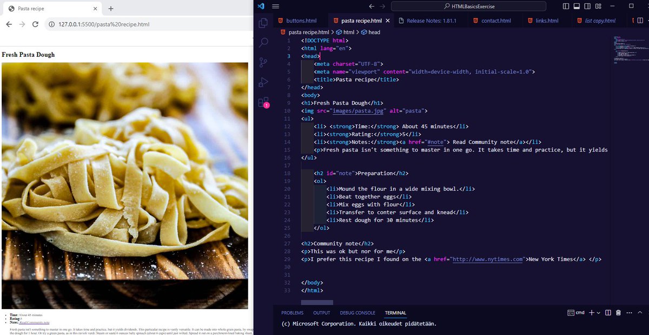
Task: Close the Pasta recipe browser tab
Action: pos(95,9)
